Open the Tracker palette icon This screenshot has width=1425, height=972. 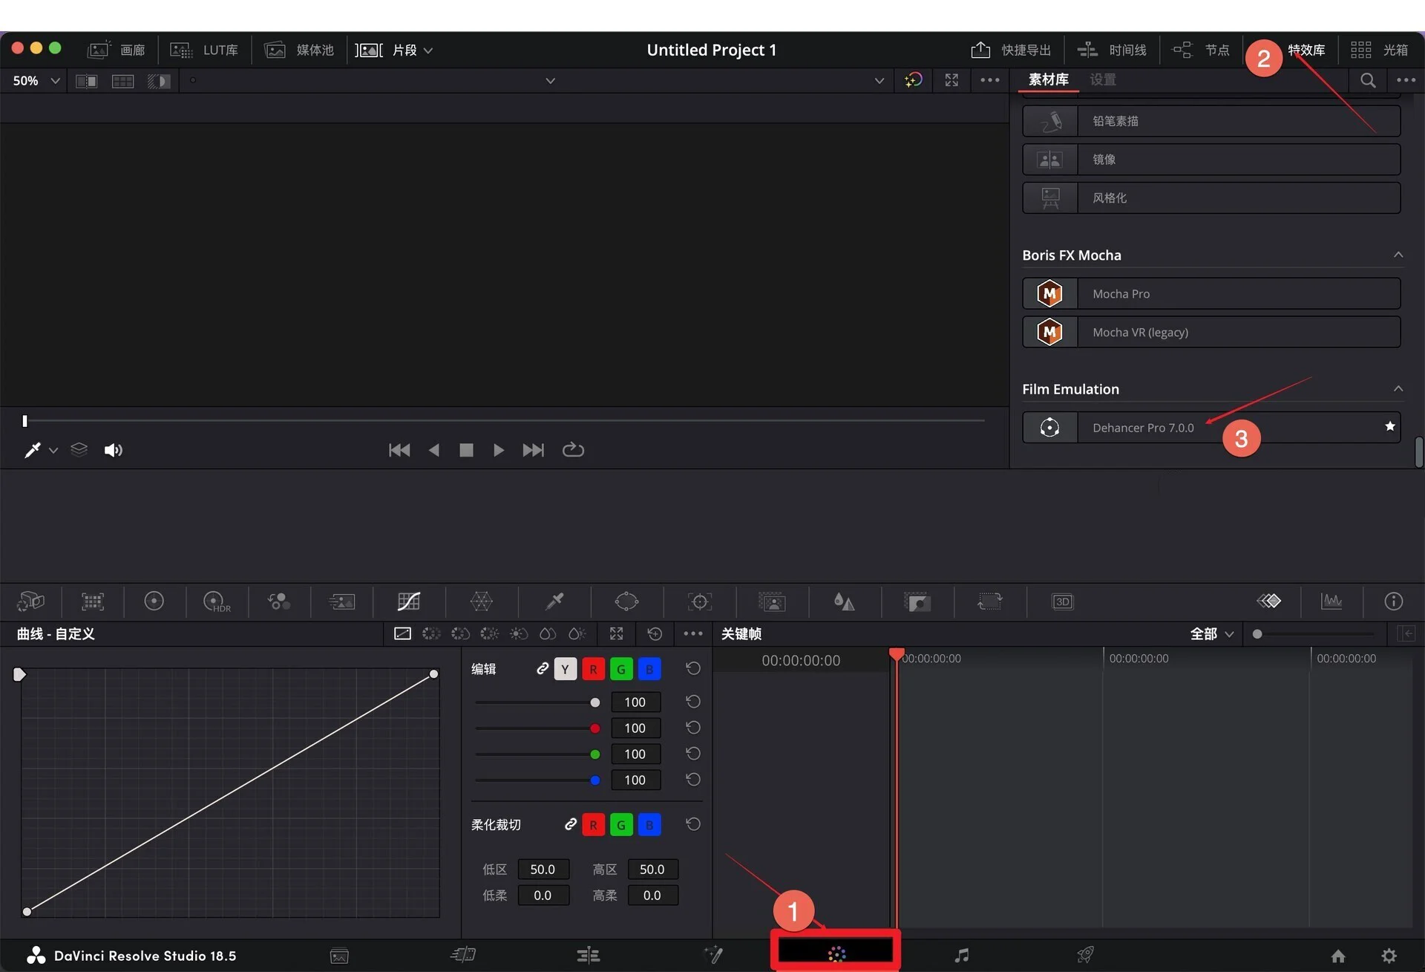click(x=699, y=601)
